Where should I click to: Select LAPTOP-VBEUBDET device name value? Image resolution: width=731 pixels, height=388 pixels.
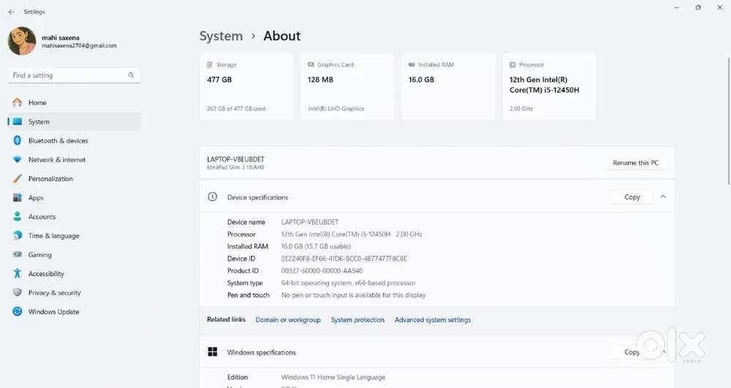(x=310, y=222)
